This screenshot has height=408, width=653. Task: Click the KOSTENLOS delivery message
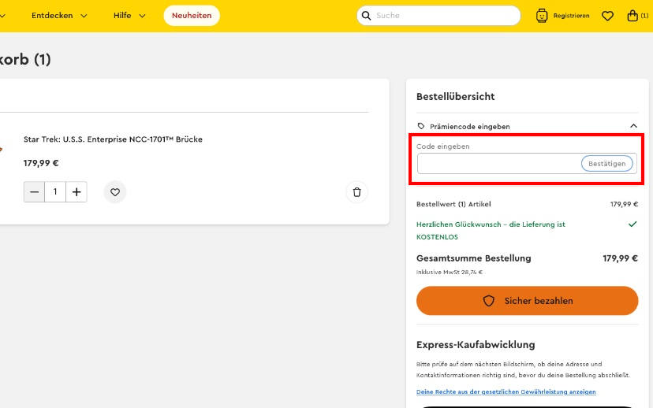pos(491,231)
